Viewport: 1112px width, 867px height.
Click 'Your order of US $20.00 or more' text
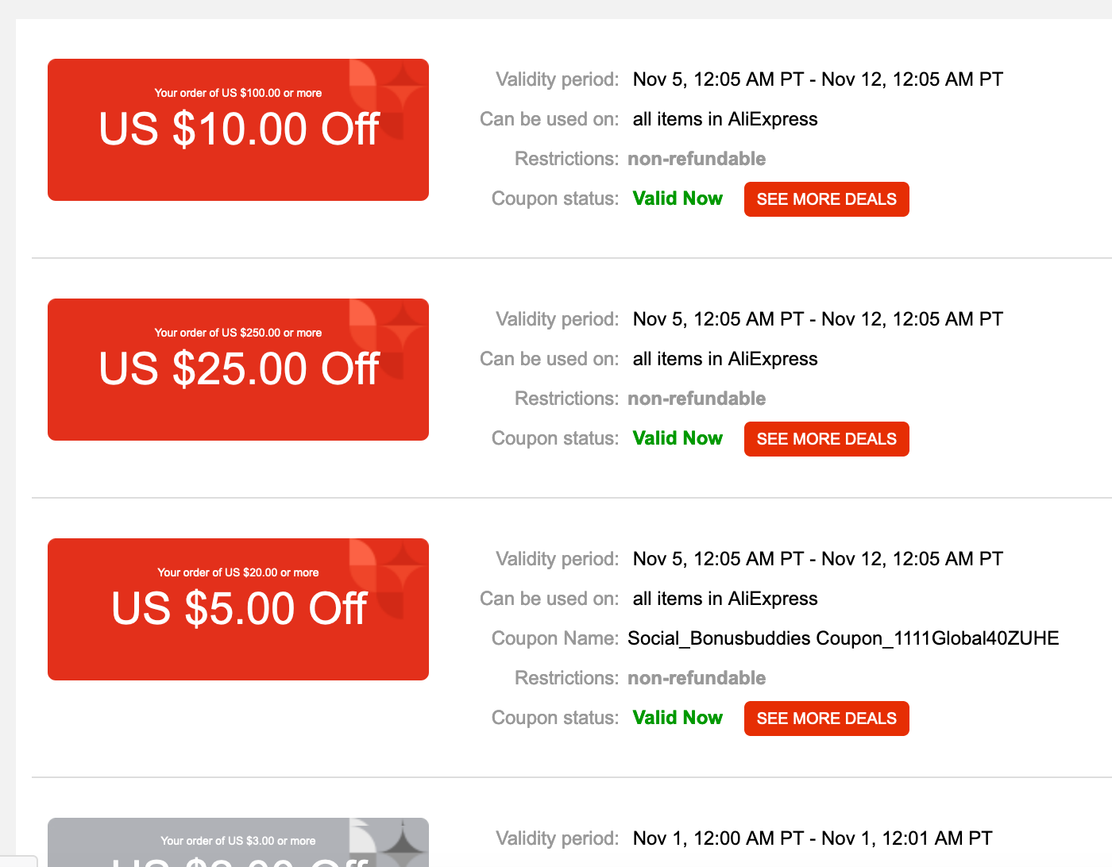click(238, 572)
